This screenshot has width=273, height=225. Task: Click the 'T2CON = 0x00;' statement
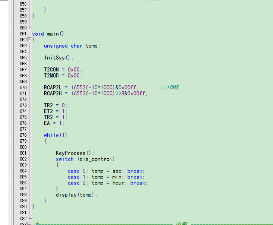[63, 70]
